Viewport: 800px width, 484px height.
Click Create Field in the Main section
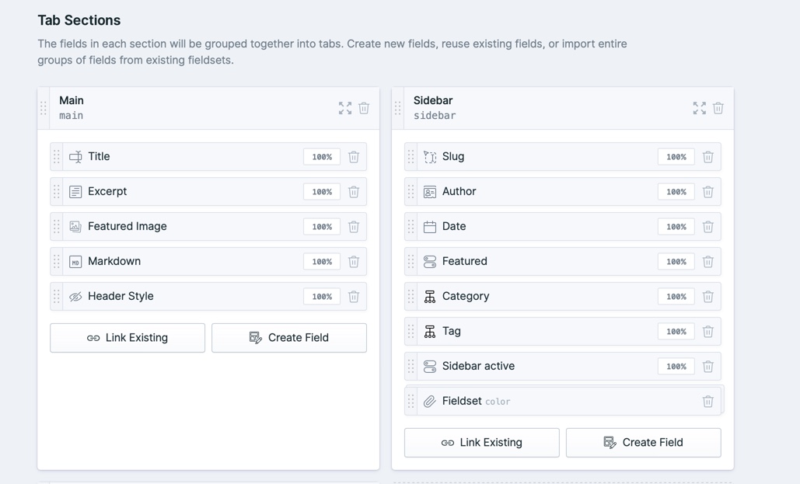coord(289,338)
